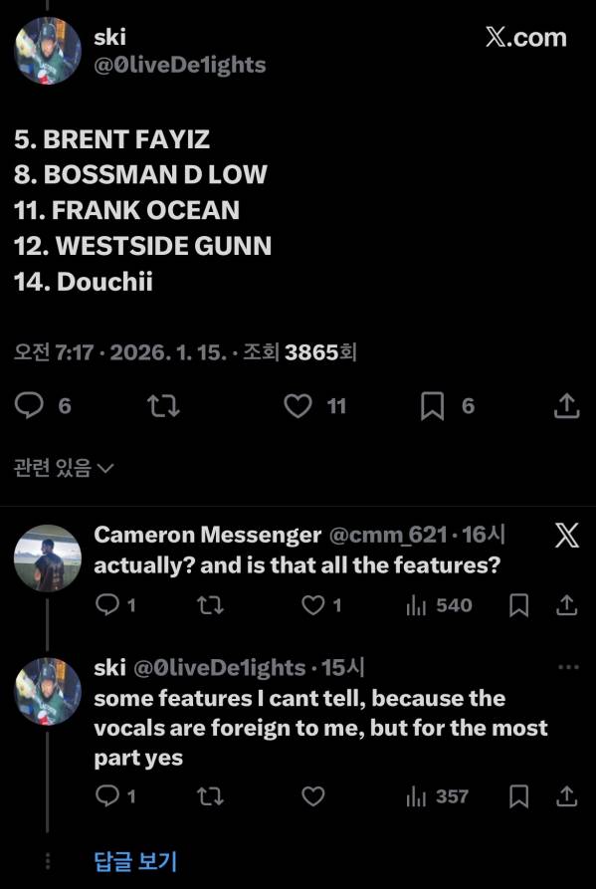Share the main post via share icon
Viewport: 596px width, 889px height.
click(x=566, y=406)
